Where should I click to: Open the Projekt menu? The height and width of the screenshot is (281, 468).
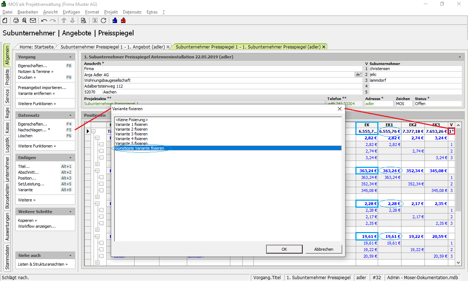[111, 12]
